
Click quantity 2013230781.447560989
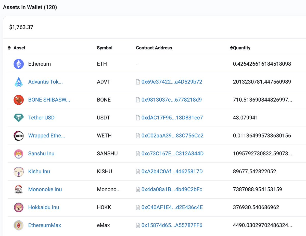(x=262, y=82)
